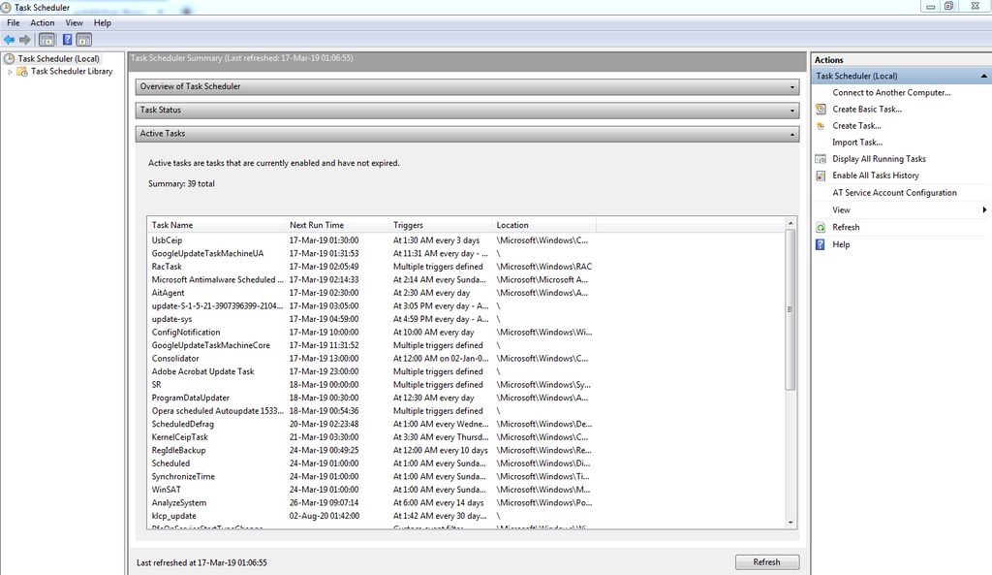Click the Task Scheduler Library folder icon
The image size is (992, 575).
tap(22, 72)
